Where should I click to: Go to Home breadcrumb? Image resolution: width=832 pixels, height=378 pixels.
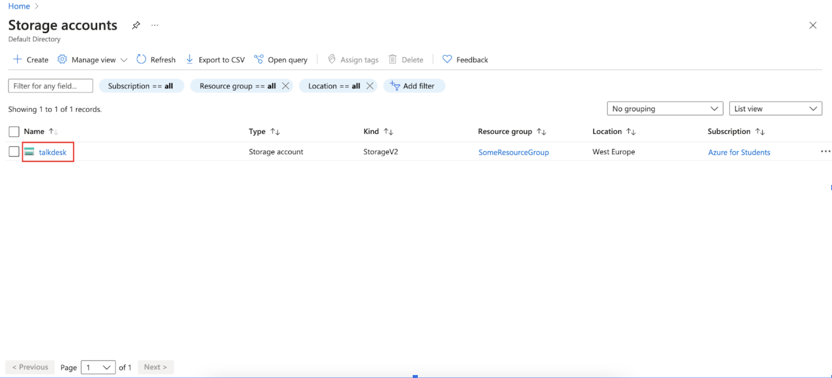point(19,6)
